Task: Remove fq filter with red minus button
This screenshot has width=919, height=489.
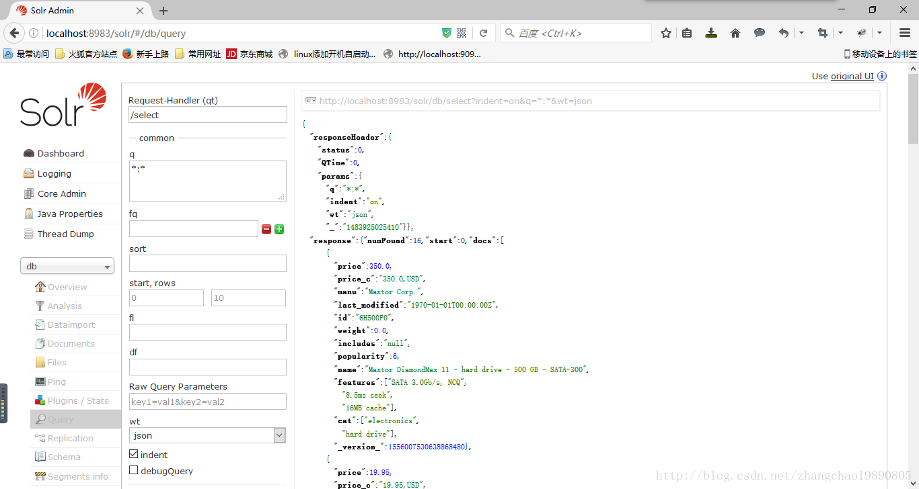Action: coord(266,229)
